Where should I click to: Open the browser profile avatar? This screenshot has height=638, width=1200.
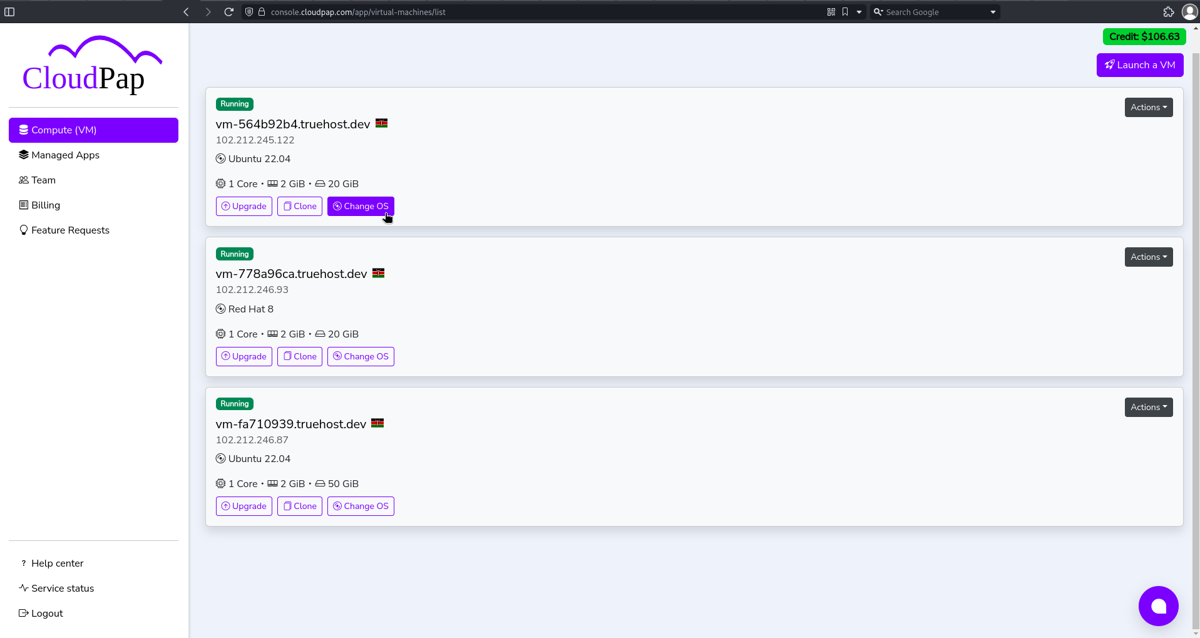click(x=1189, y=11)
